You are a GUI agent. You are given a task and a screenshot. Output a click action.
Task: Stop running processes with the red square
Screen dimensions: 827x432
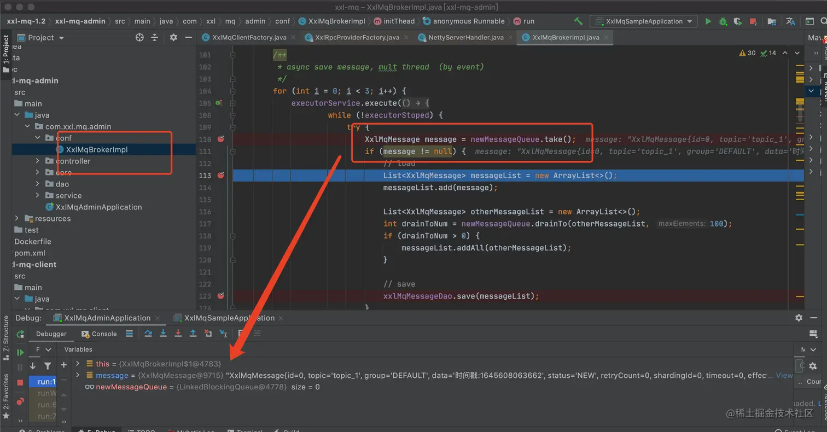pos(753,21)
